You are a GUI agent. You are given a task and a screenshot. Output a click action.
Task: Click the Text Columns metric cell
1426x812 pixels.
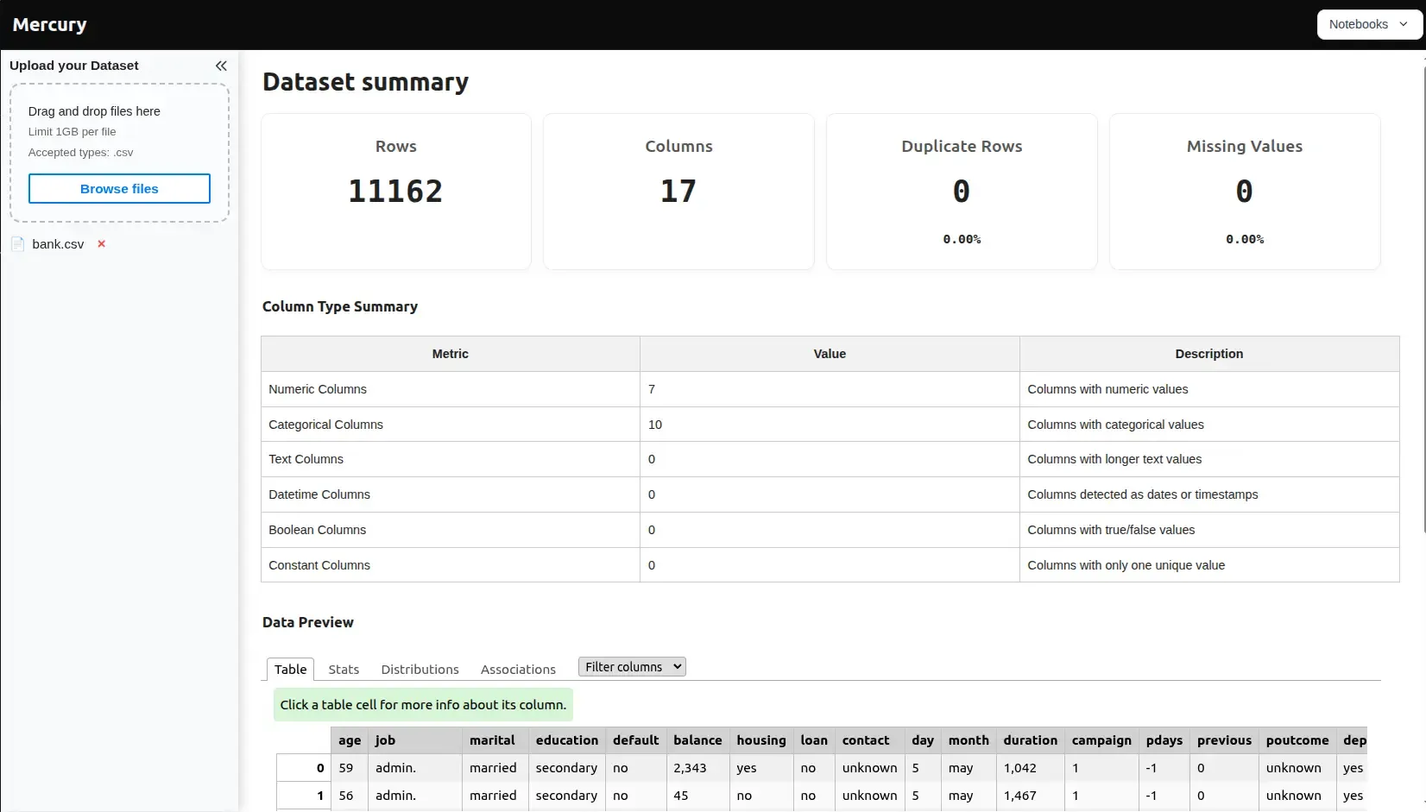[x=451, y=459]
